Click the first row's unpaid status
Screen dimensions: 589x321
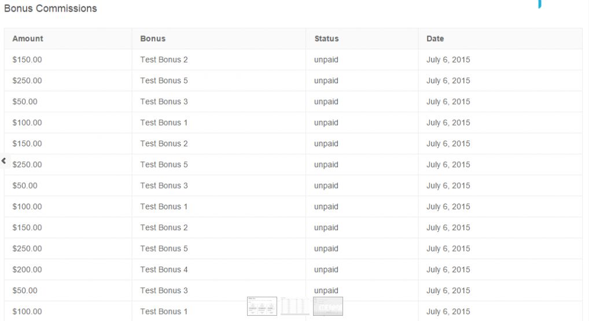click(x=326, y=60)
